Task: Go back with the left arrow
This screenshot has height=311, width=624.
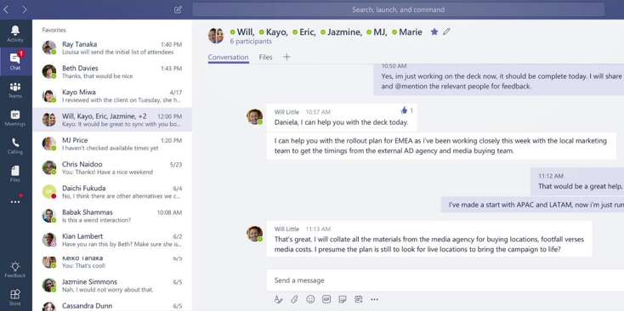Action: [x=6, y=9]
